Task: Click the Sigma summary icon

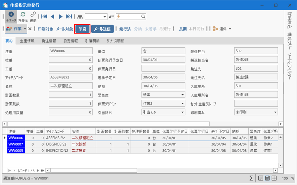Action: point(252,178)
